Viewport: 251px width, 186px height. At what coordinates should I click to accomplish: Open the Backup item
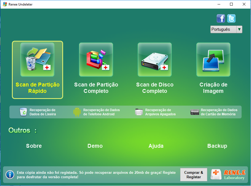point(217,146)
